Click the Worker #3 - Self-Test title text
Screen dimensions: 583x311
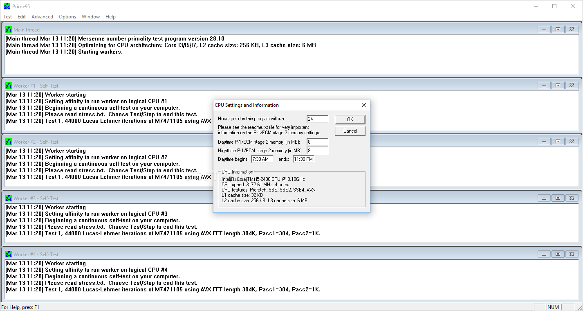36,198
